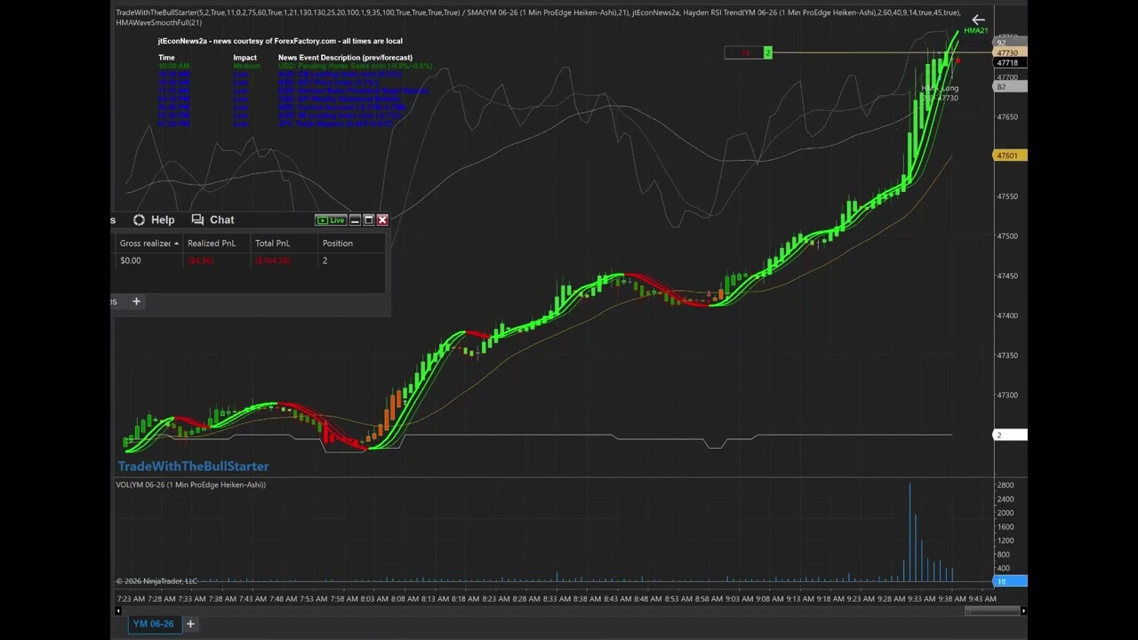
Task: Click the blue 18 volume value marker
Action: pyautogui.click(x=1010, y=581)
